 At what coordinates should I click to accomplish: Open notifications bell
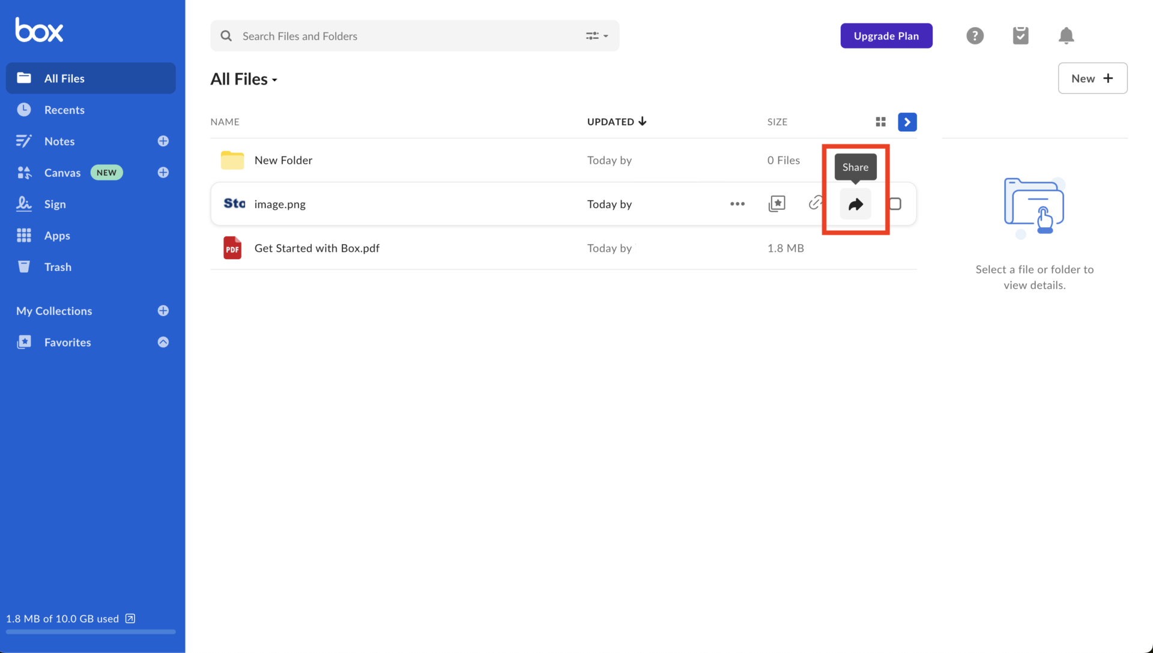point(1066,35)
